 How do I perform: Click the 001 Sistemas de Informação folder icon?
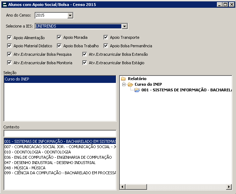pyautogui.click(x=137, y=90)
